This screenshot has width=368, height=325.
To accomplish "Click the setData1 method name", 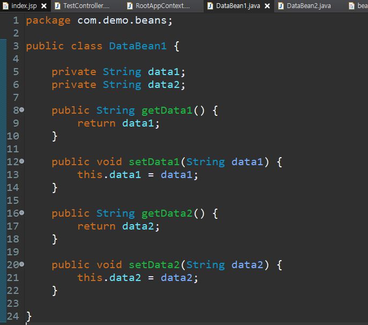I will [x=154, y=162].
